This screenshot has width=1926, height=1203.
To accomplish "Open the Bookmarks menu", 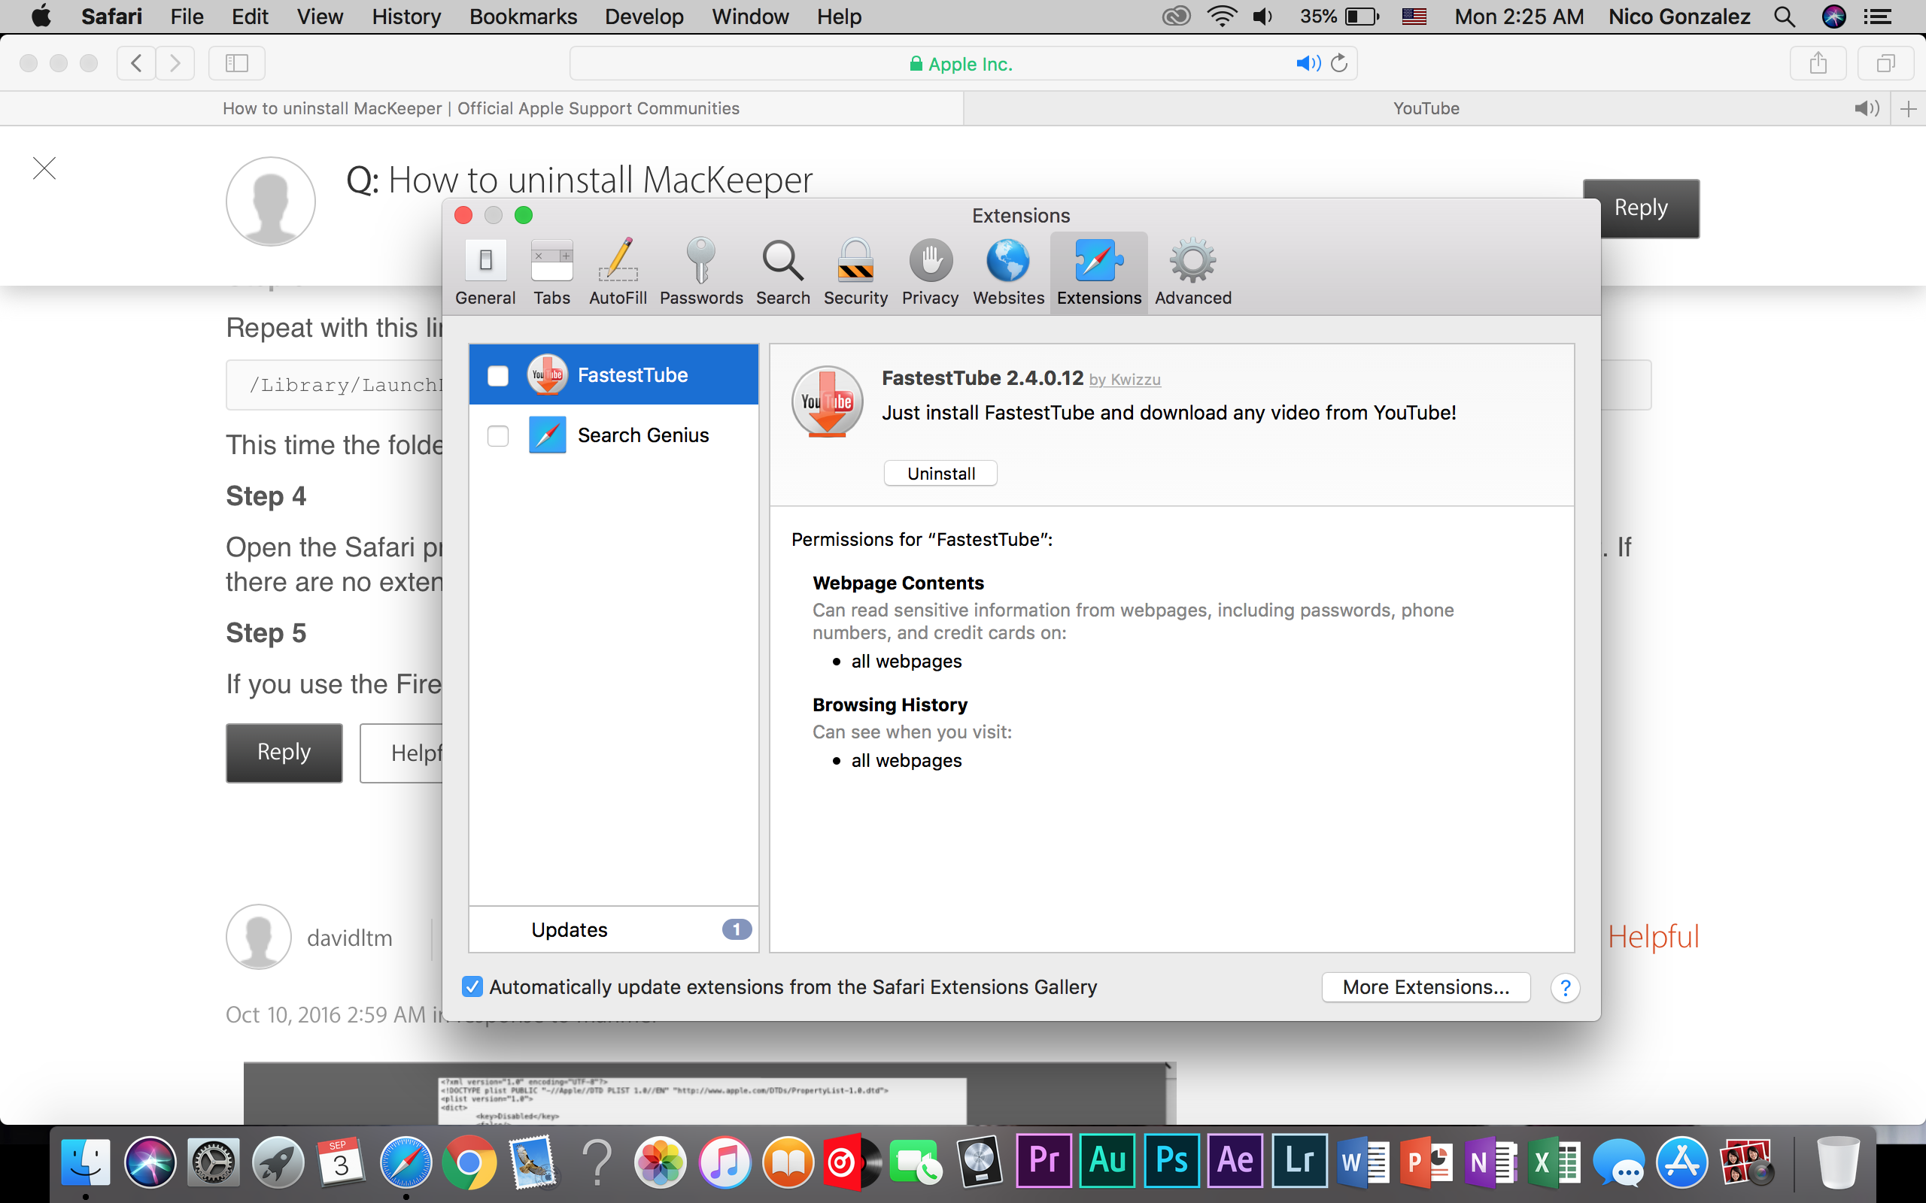I will tap(522, 17).
